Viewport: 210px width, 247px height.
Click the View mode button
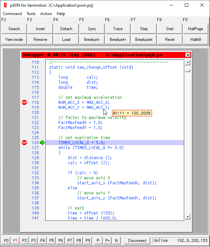[x=14, y=40]
